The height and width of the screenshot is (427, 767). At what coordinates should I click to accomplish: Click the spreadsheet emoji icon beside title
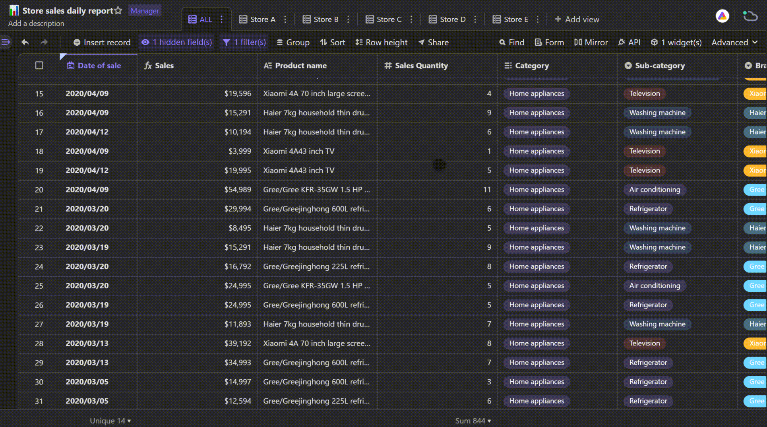pyautogui.click(x=14, y=10)
